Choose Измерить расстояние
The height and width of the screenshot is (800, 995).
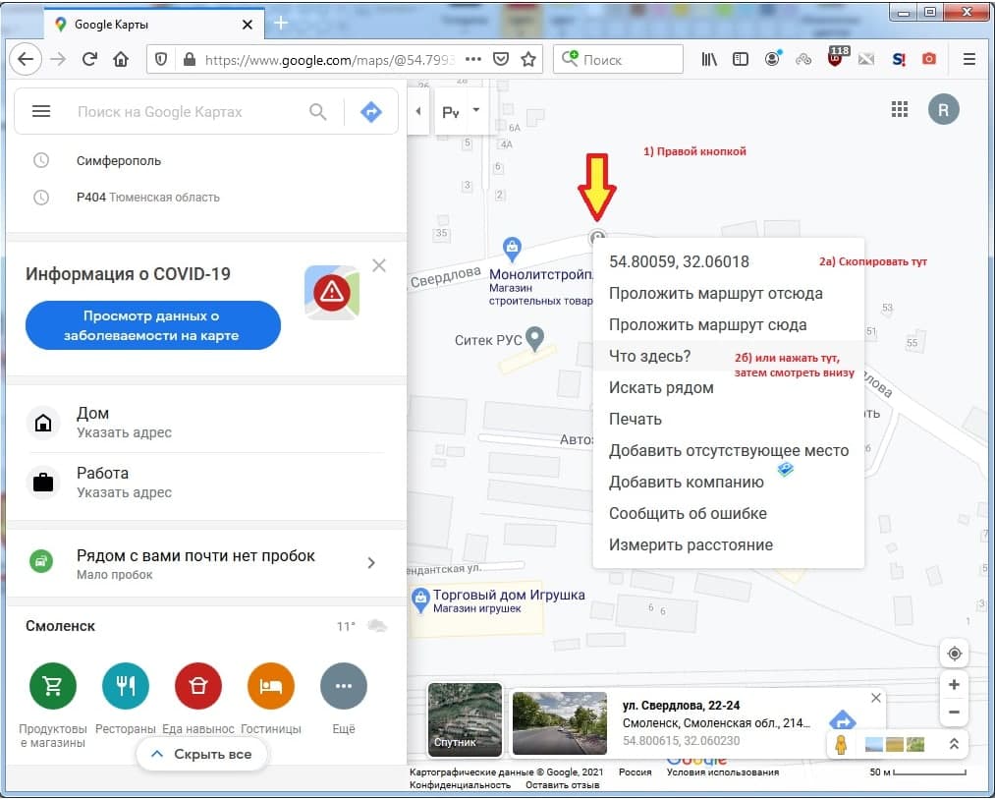[x=729, y=544]
